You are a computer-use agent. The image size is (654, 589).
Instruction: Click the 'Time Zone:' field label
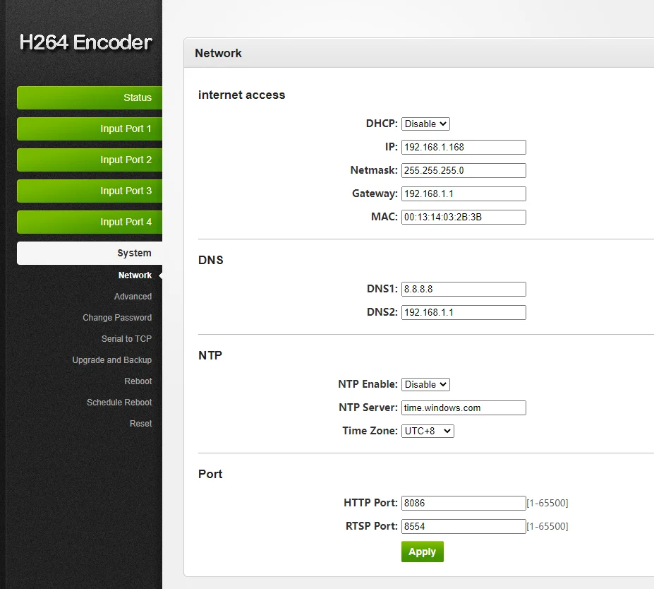370,431
